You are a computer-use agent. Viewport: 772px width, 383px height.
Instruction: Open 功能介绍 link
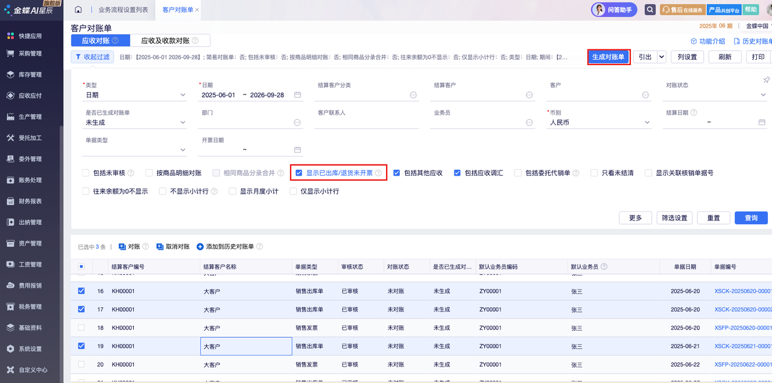tap(707, 42)
